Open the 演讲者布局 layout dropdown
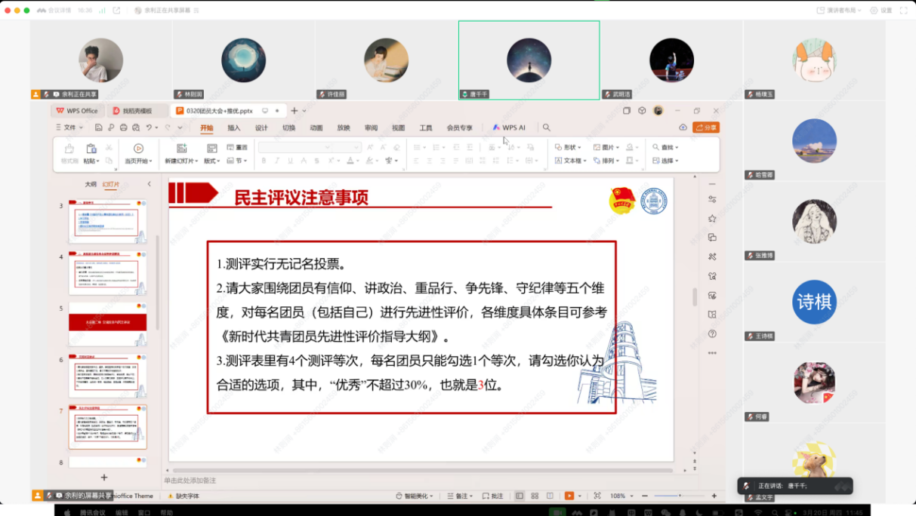Viewport: 916px width, 516px height. click(840, 11)
